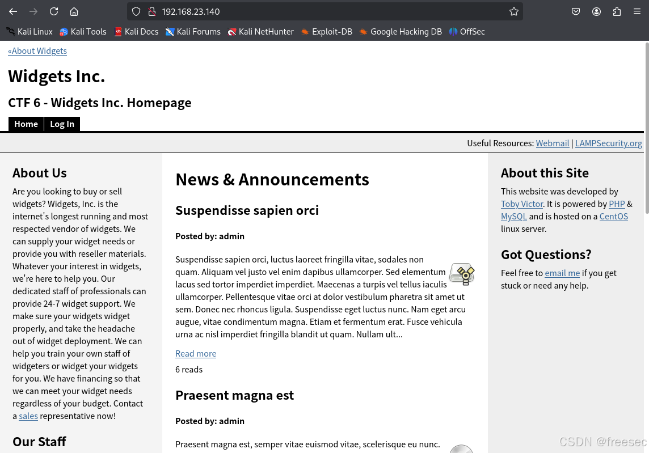Open the Kali Linux bookmark
The image size is (649, 453).
(x=29, y=32)
